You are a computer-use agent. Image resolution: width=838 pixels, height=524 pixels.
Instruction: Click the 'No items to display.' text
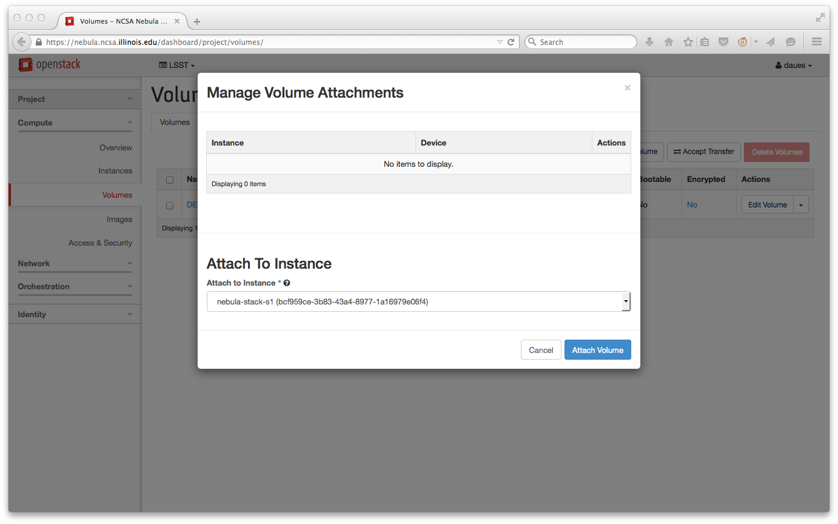(x=418, y=164)
